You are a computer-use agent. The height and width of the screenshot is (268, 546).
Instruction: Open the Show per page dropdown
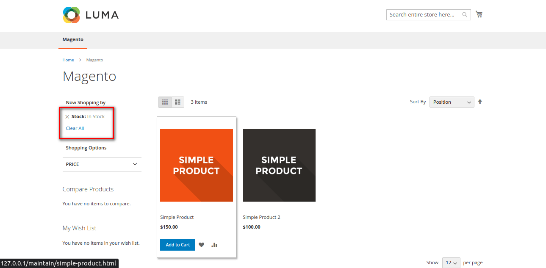(451, 263)
